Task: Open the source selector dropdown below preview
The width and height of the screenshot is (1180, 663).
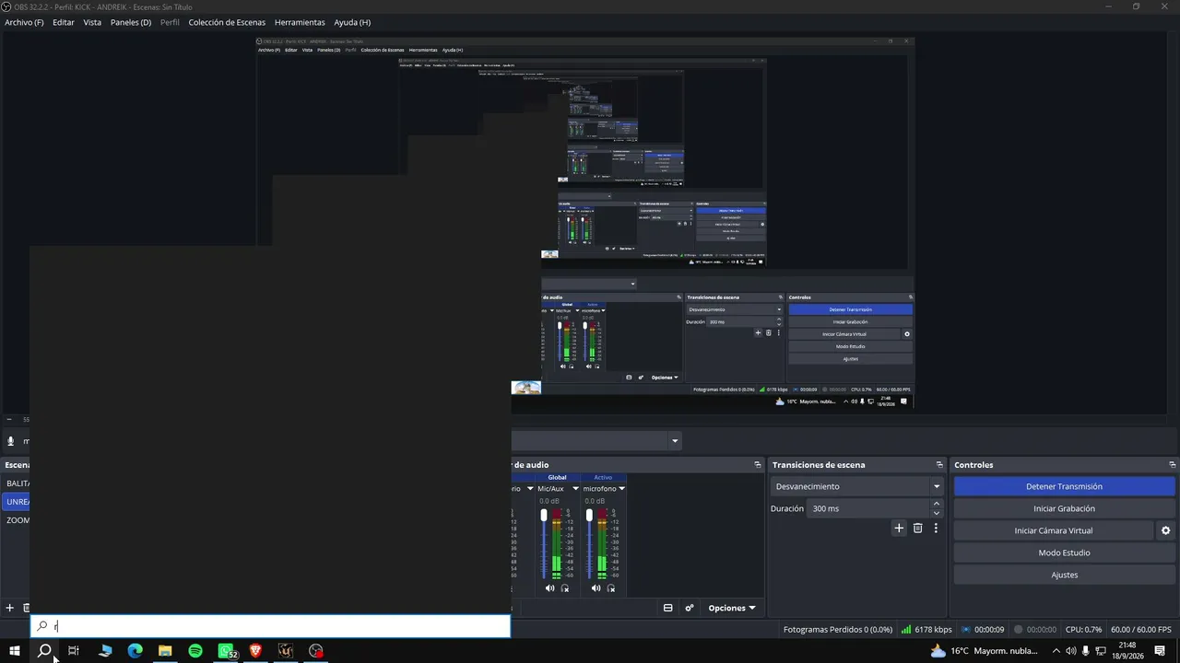Action: pyautogui.click(x=675, y=441)
